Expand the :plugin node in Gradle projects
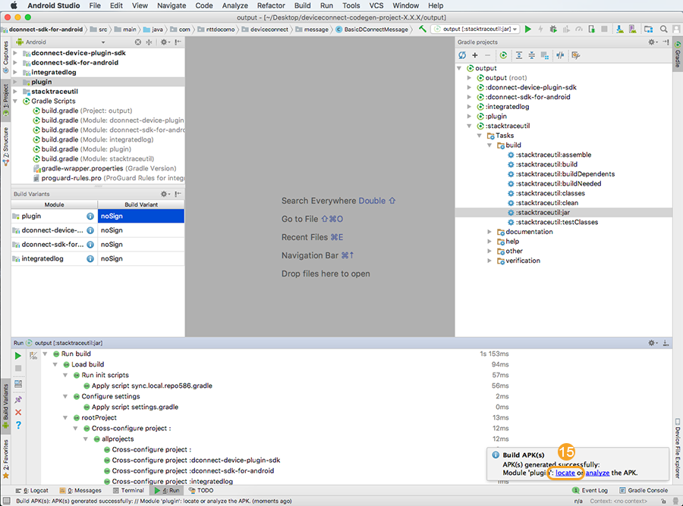This screenshot has width=683, height=506. coord(469,116)
